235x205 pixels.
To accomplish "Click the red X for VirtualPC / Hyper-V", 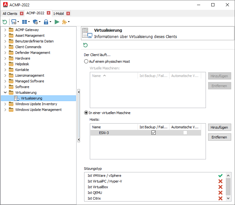I will pos(220,181).
